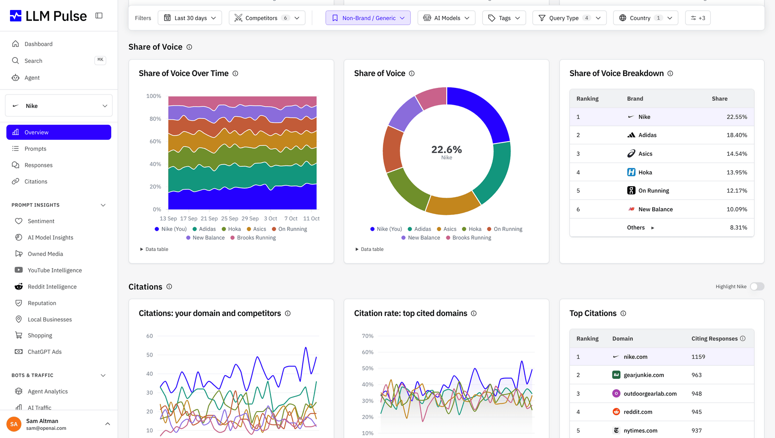Expand Data table under Share of Voice Over Time

pos(154,249)
